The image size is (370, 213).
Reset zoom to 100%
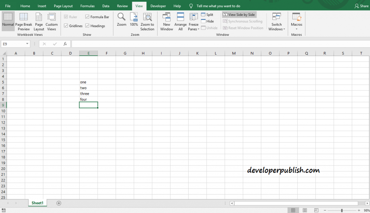133,21
